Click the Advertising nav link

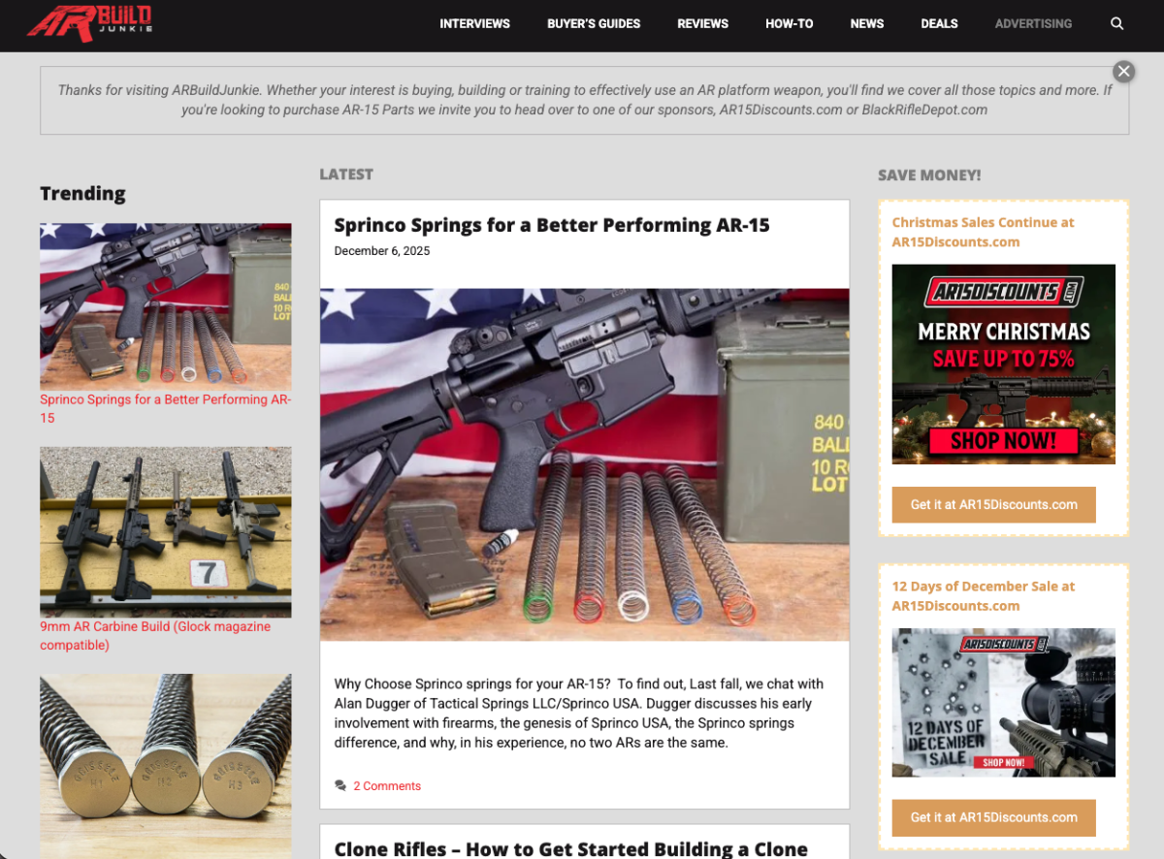click(x=1033, y=23)
